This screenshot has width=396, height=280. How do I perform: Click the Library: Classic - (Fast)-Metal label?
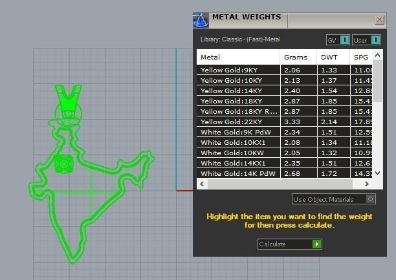(x=240, y=39)
